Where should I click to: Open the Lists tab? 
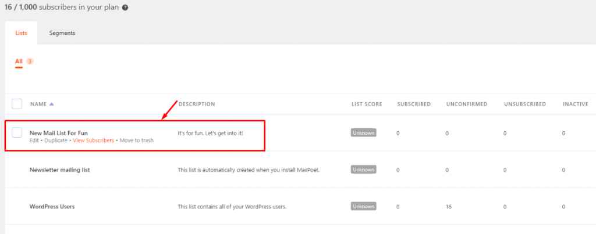pyautogui.click(x=21, y=33)
